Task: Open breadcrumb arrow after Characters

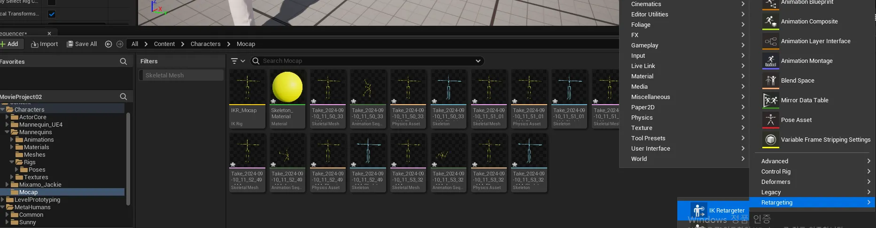Action: coord(229,44)
